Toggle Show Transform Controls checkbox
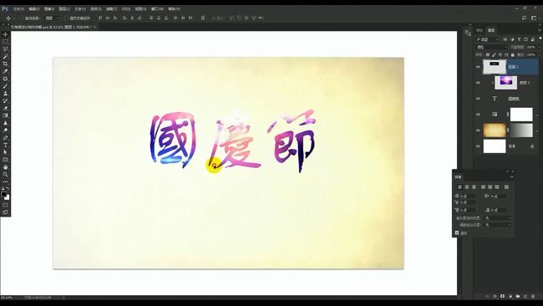 click(67, 18)
